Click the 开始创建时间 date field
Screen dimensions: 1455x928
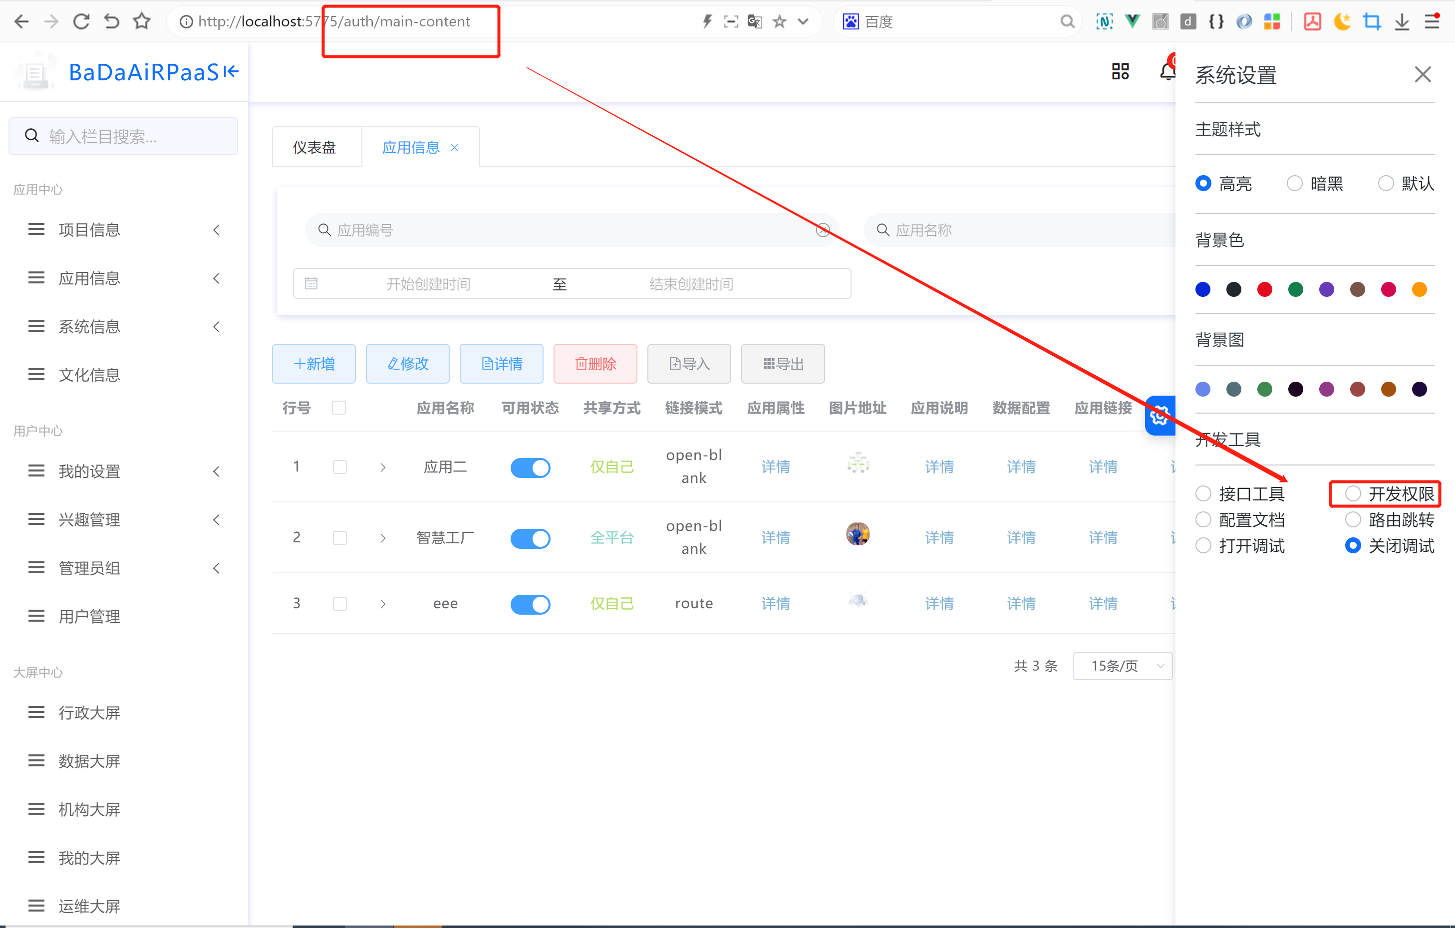tap(428, 283)
